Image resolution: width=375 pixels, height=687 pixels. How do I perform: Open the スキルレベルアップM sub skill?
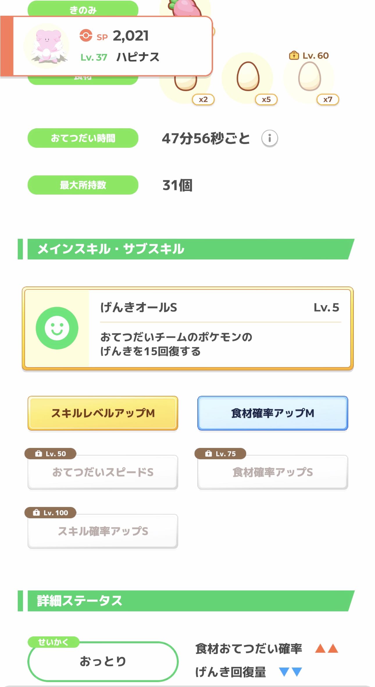click(x=103, y=413)
